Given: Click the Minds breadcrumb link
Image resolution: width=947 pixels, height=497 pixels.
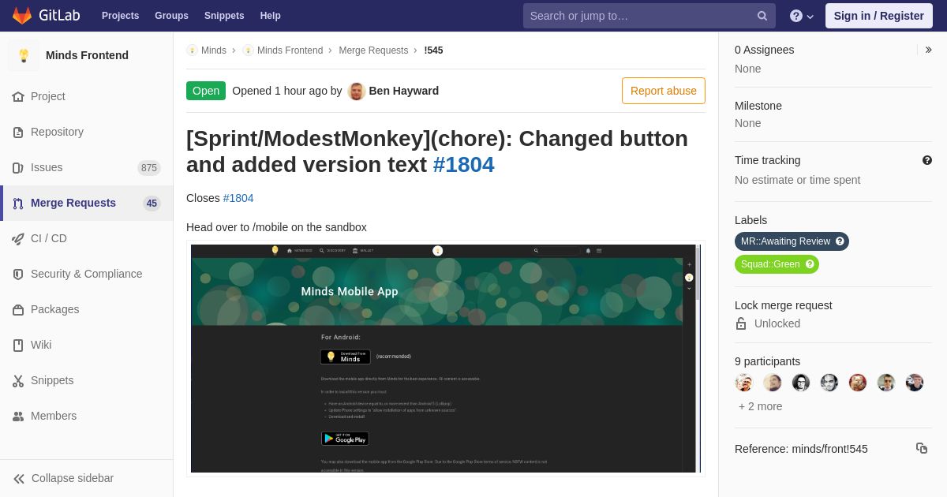Looking at the screenshot, I should pyautogui.click(x=214, y=50).
